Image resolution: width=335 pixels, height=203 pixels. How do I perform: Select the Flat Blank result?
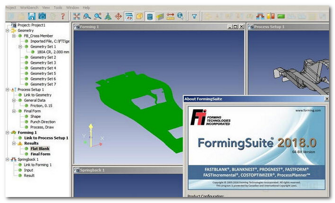(x=40, y=149)
